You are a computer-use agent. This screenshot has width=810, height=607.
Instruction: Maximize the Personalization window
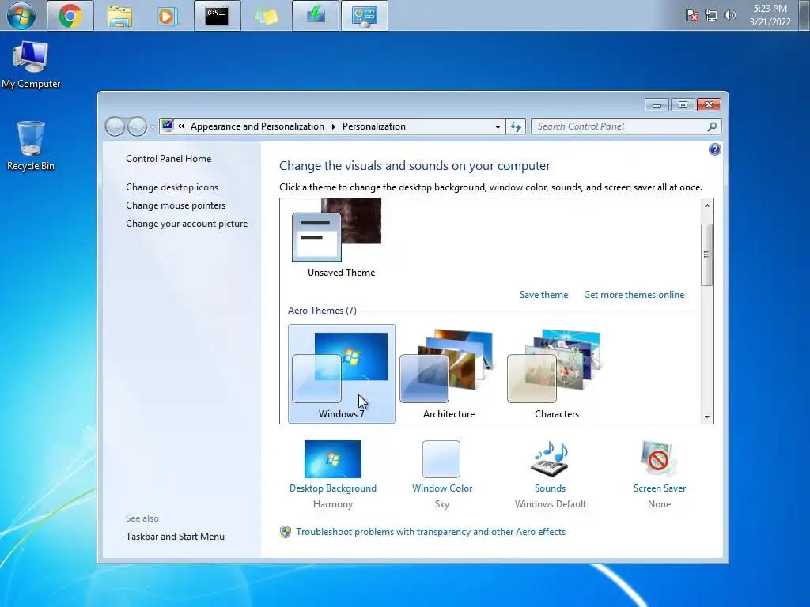[x=683, y=105]
